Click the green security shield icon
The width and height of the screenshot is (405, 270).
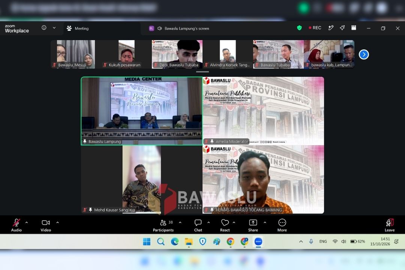pos(299,28)
